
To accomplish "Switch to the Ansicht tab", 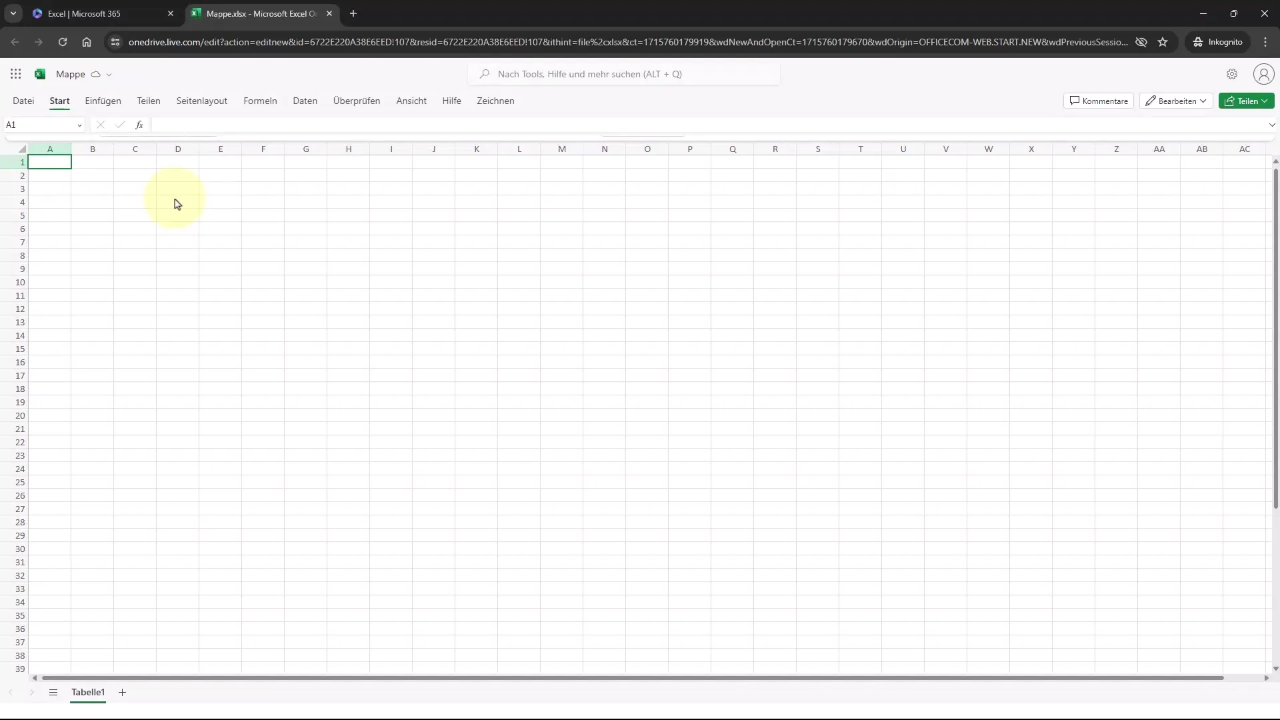I will click(x=411, y=101).
